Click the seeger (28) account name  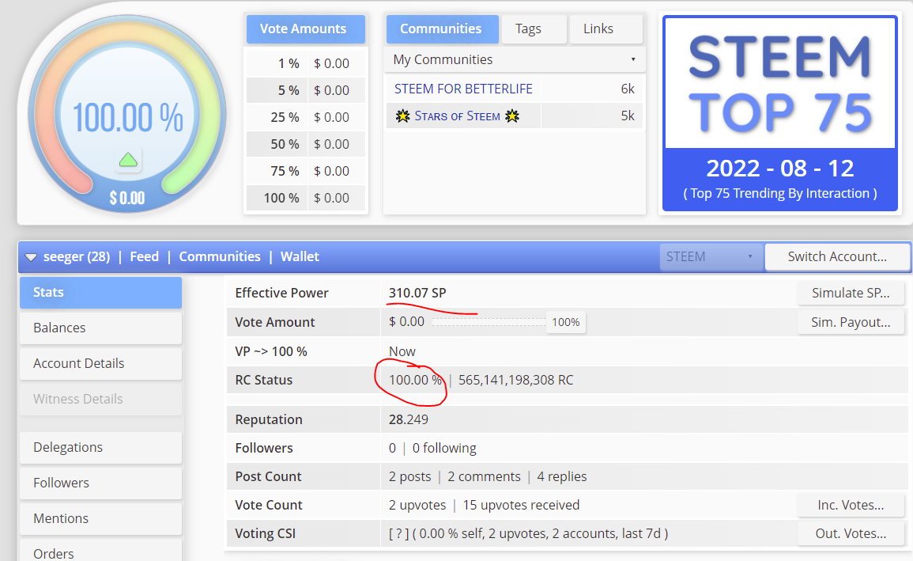click(x=76, y=257)
